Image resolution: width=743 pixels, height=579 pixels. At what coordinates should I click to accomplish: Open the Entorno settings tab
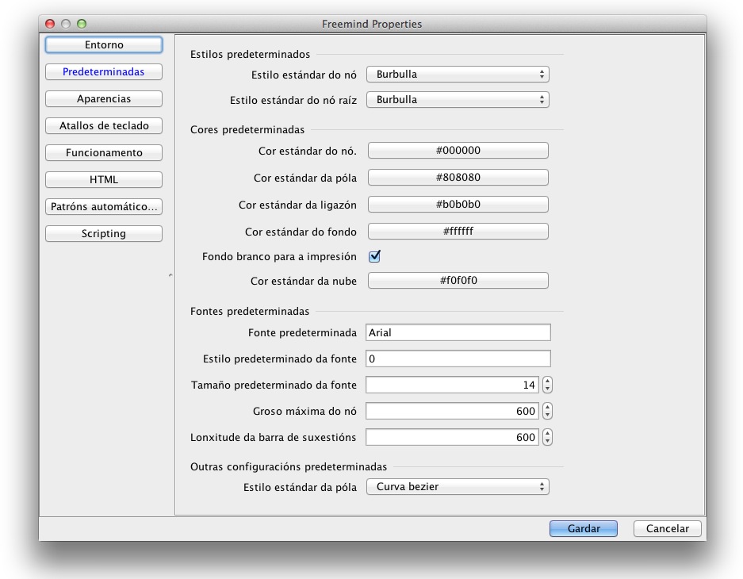click(104, 45)
